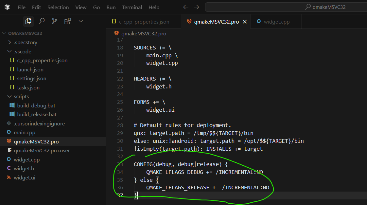Open the additional views chevron dropdown
Image resolution: width=367 pixels, height=205 pixels.
[80, 21]
